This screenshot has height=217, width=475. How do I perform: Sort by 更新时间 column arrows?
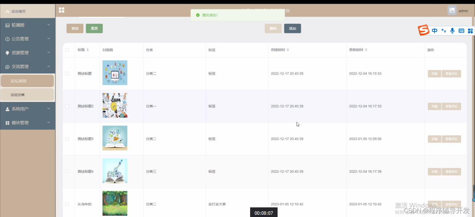coord(366,50)
